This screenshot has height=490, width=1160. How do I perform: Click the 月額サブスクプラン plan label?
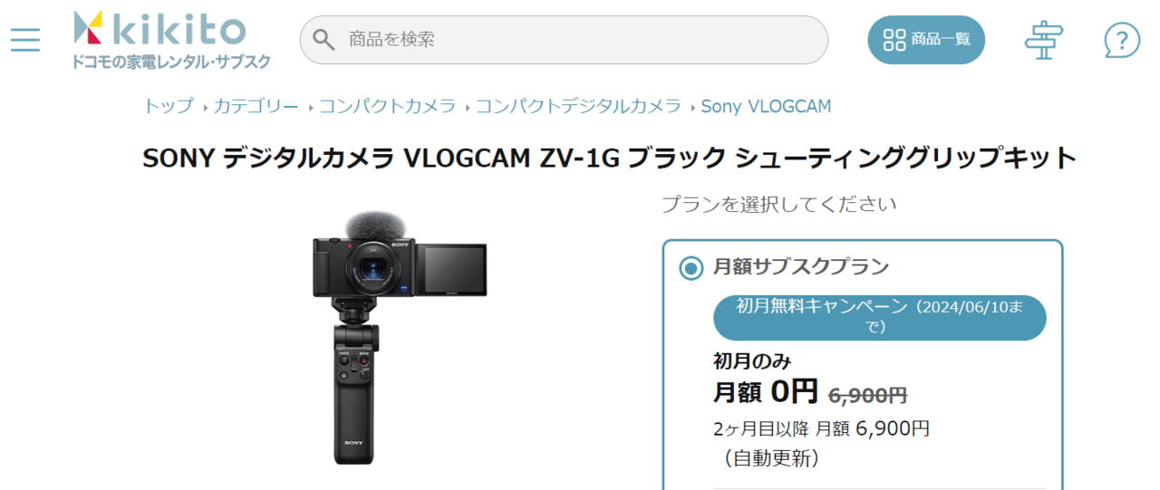[801, 267]
